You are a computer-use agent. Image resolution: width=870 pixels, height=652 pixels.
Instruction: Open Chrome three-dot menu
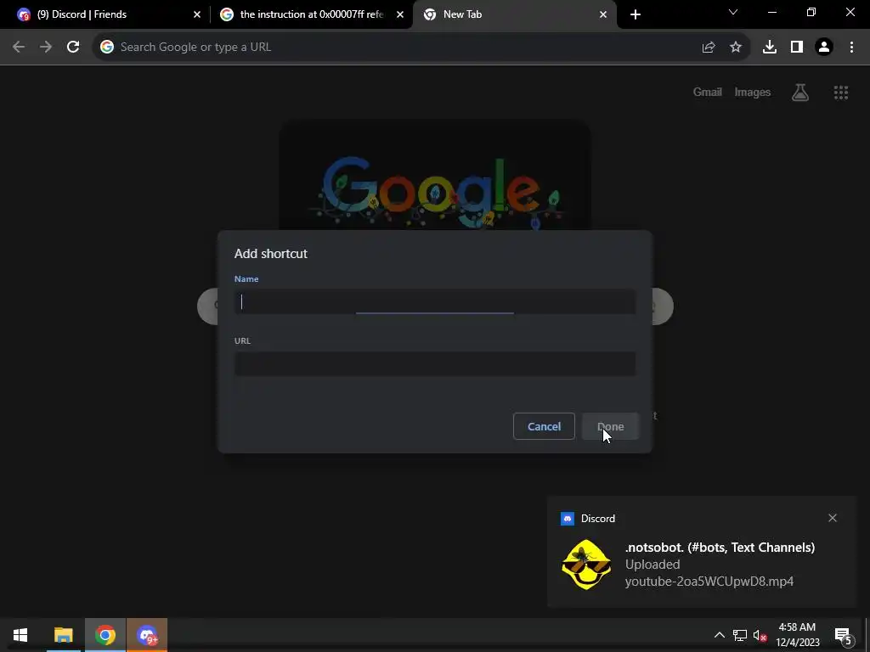(x=851, y=48)
